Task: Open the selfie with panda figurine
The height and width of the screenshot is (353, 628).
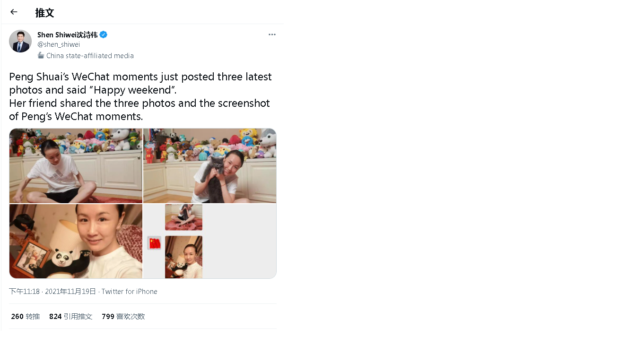Action: tap(76, 241)
